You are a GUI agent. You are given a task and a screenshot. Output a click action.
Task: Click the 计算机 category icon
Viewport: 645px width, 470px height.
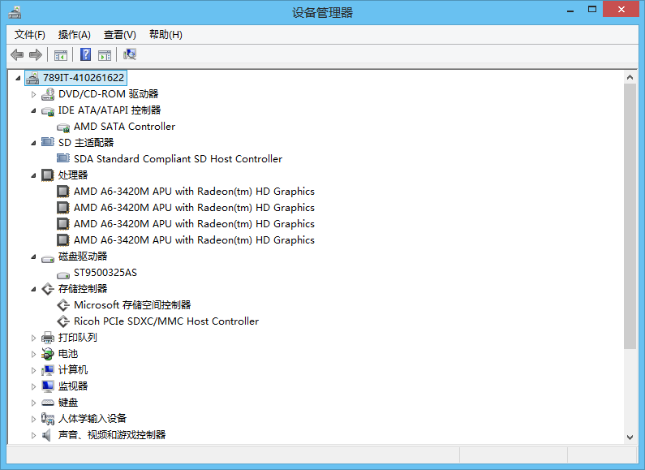click(48, 370)
